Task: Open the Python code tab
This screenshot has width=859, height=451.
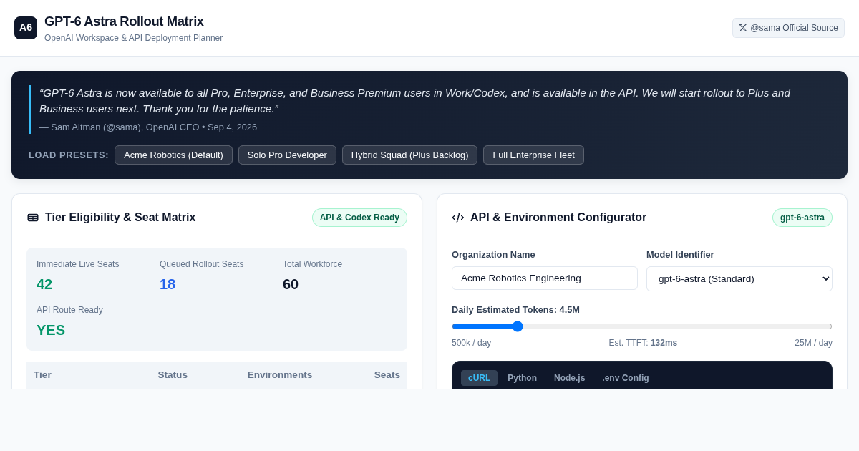Action: coord(522,378)
